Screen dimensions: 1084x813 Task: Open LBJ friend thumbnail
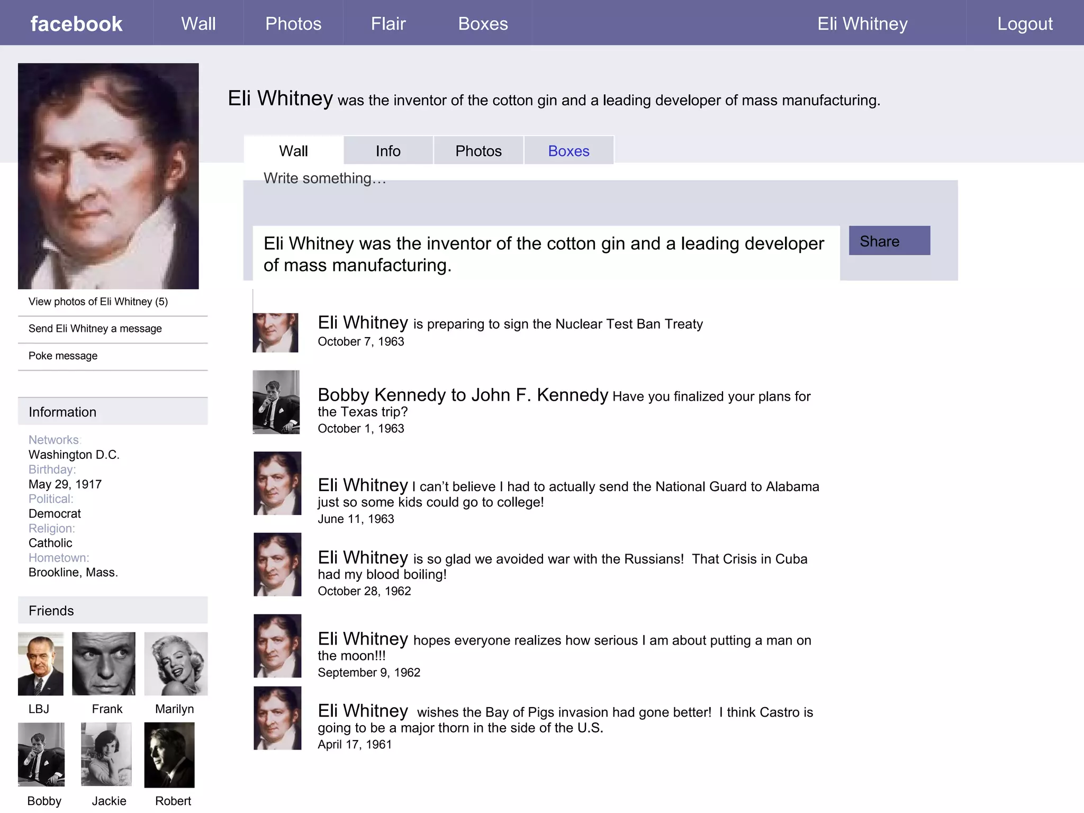40,664
